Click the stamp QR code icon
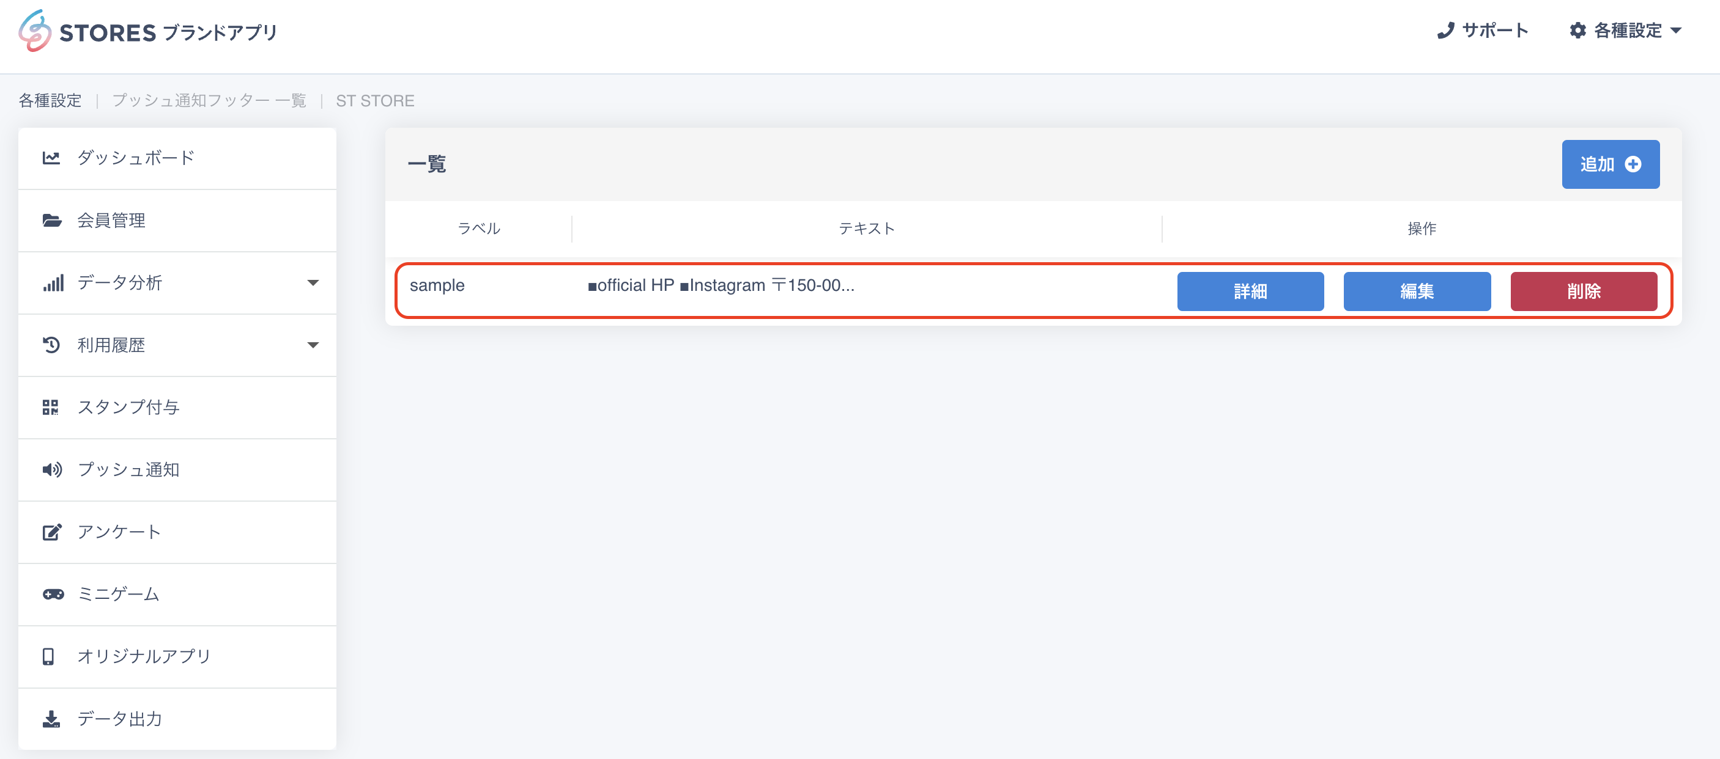This screenshot has height=759, width=1720. tap(51, 407)
